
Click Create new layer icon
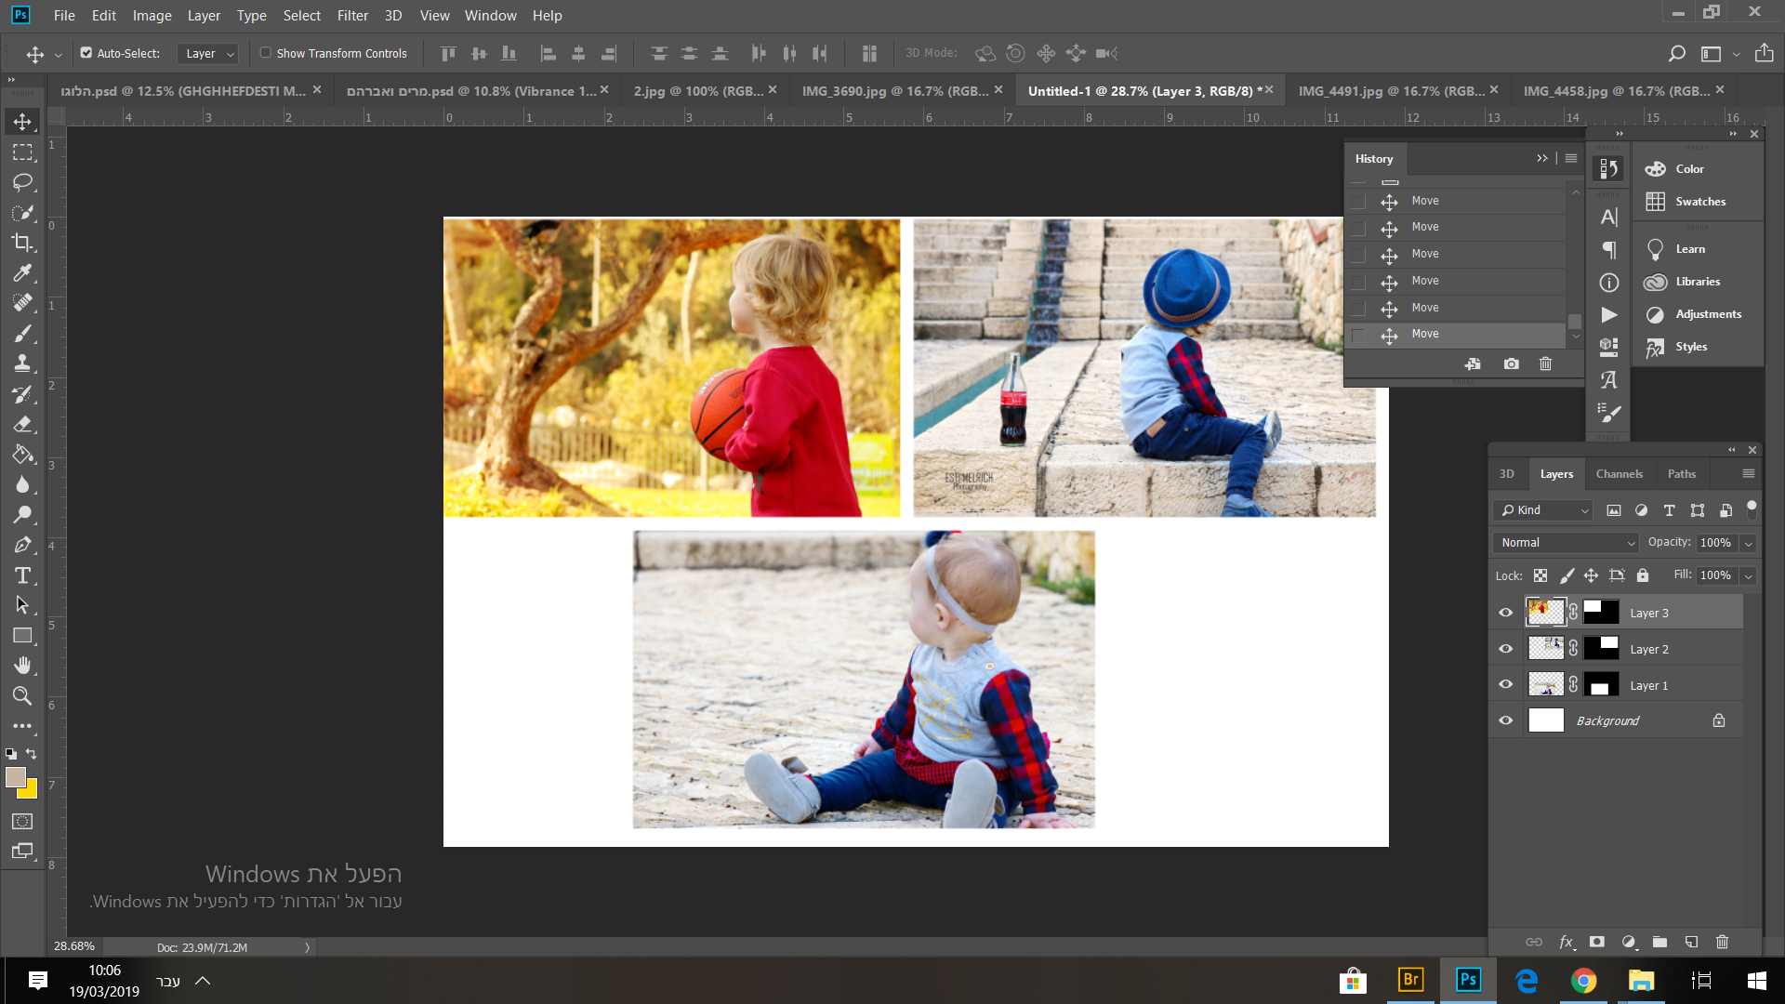pyautogui.click(x=1691, y=942)
